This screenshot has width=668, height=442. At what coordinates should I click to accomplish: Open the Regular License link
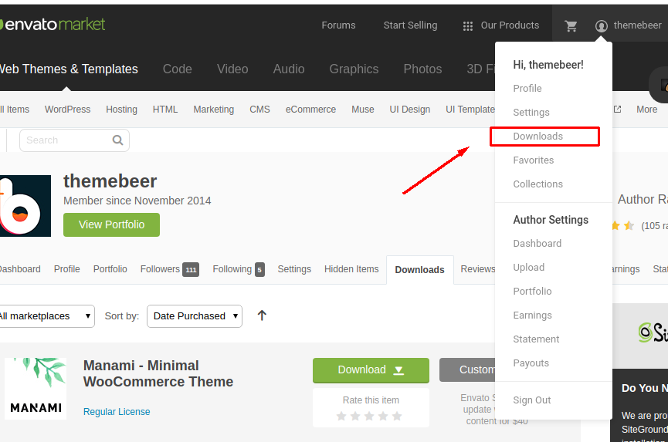point(117,412)
